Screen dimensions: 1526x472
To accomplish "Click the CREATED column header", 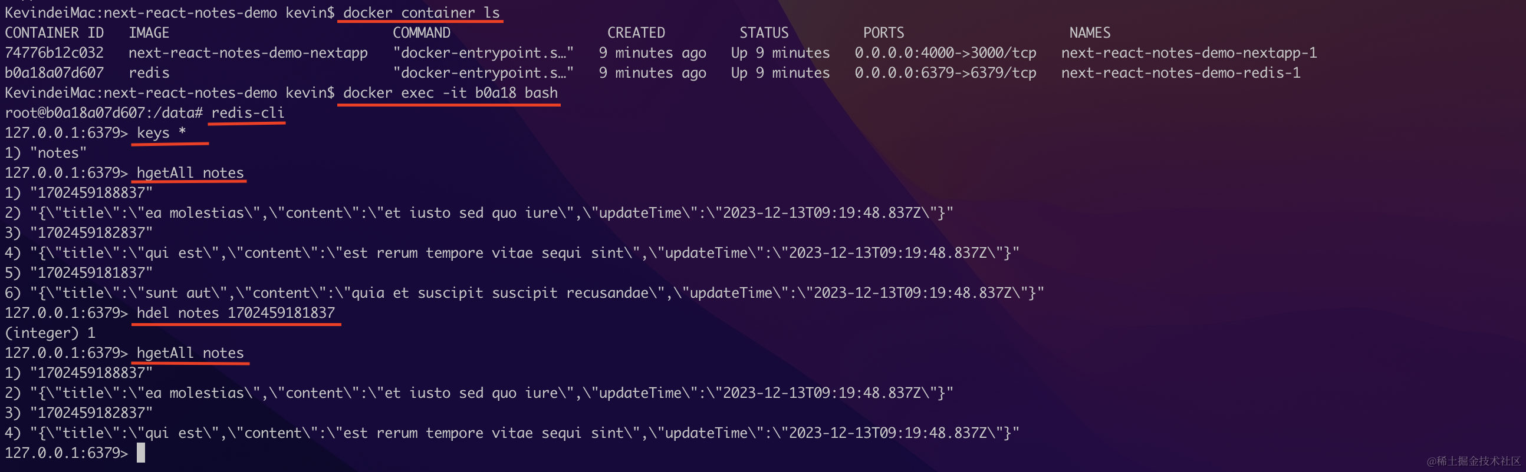I will 636,32.
